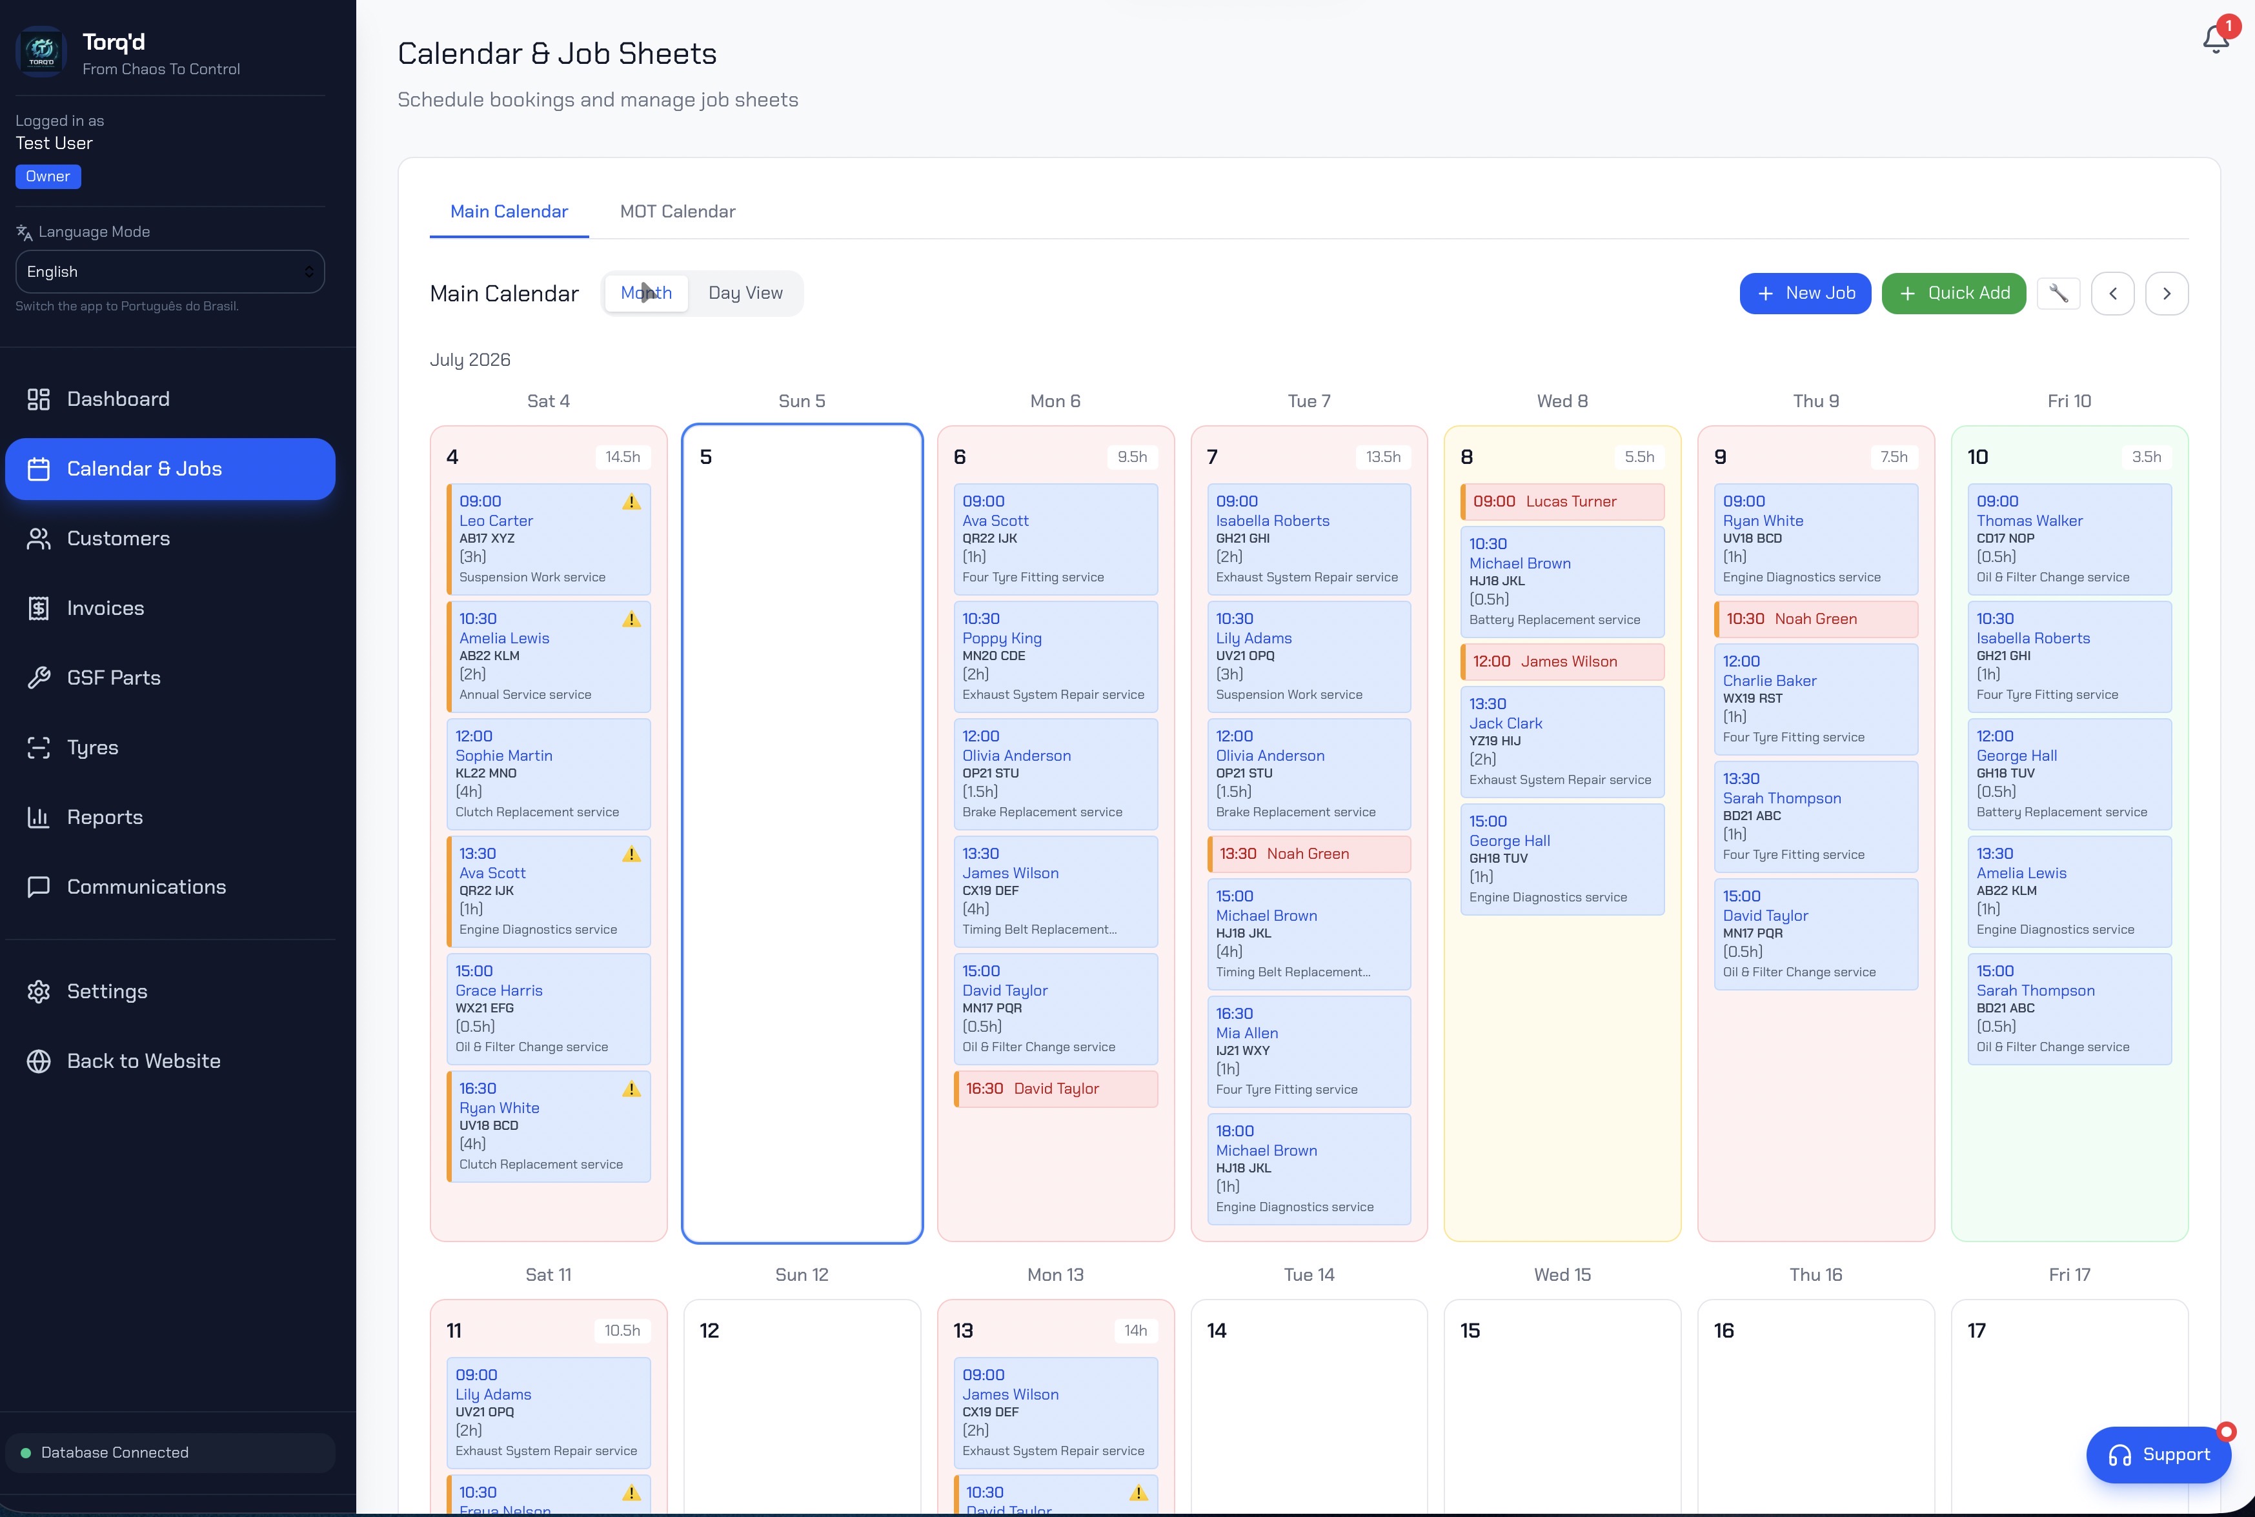Open Communications in sidebar

click(170, 887)
